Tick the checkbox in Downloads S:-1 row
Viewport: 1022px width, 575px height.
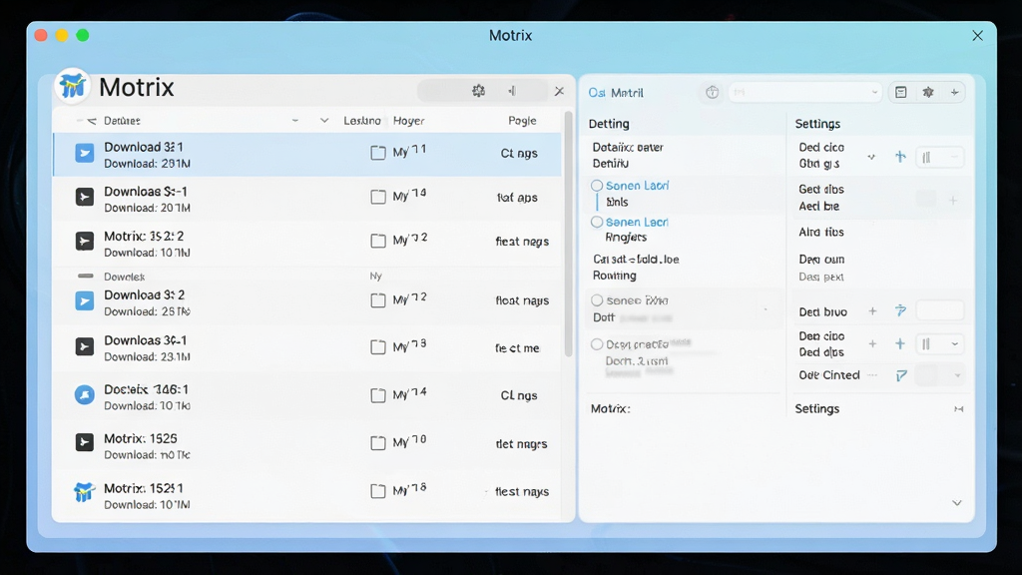pyautogui.click(x=378, y=197)
